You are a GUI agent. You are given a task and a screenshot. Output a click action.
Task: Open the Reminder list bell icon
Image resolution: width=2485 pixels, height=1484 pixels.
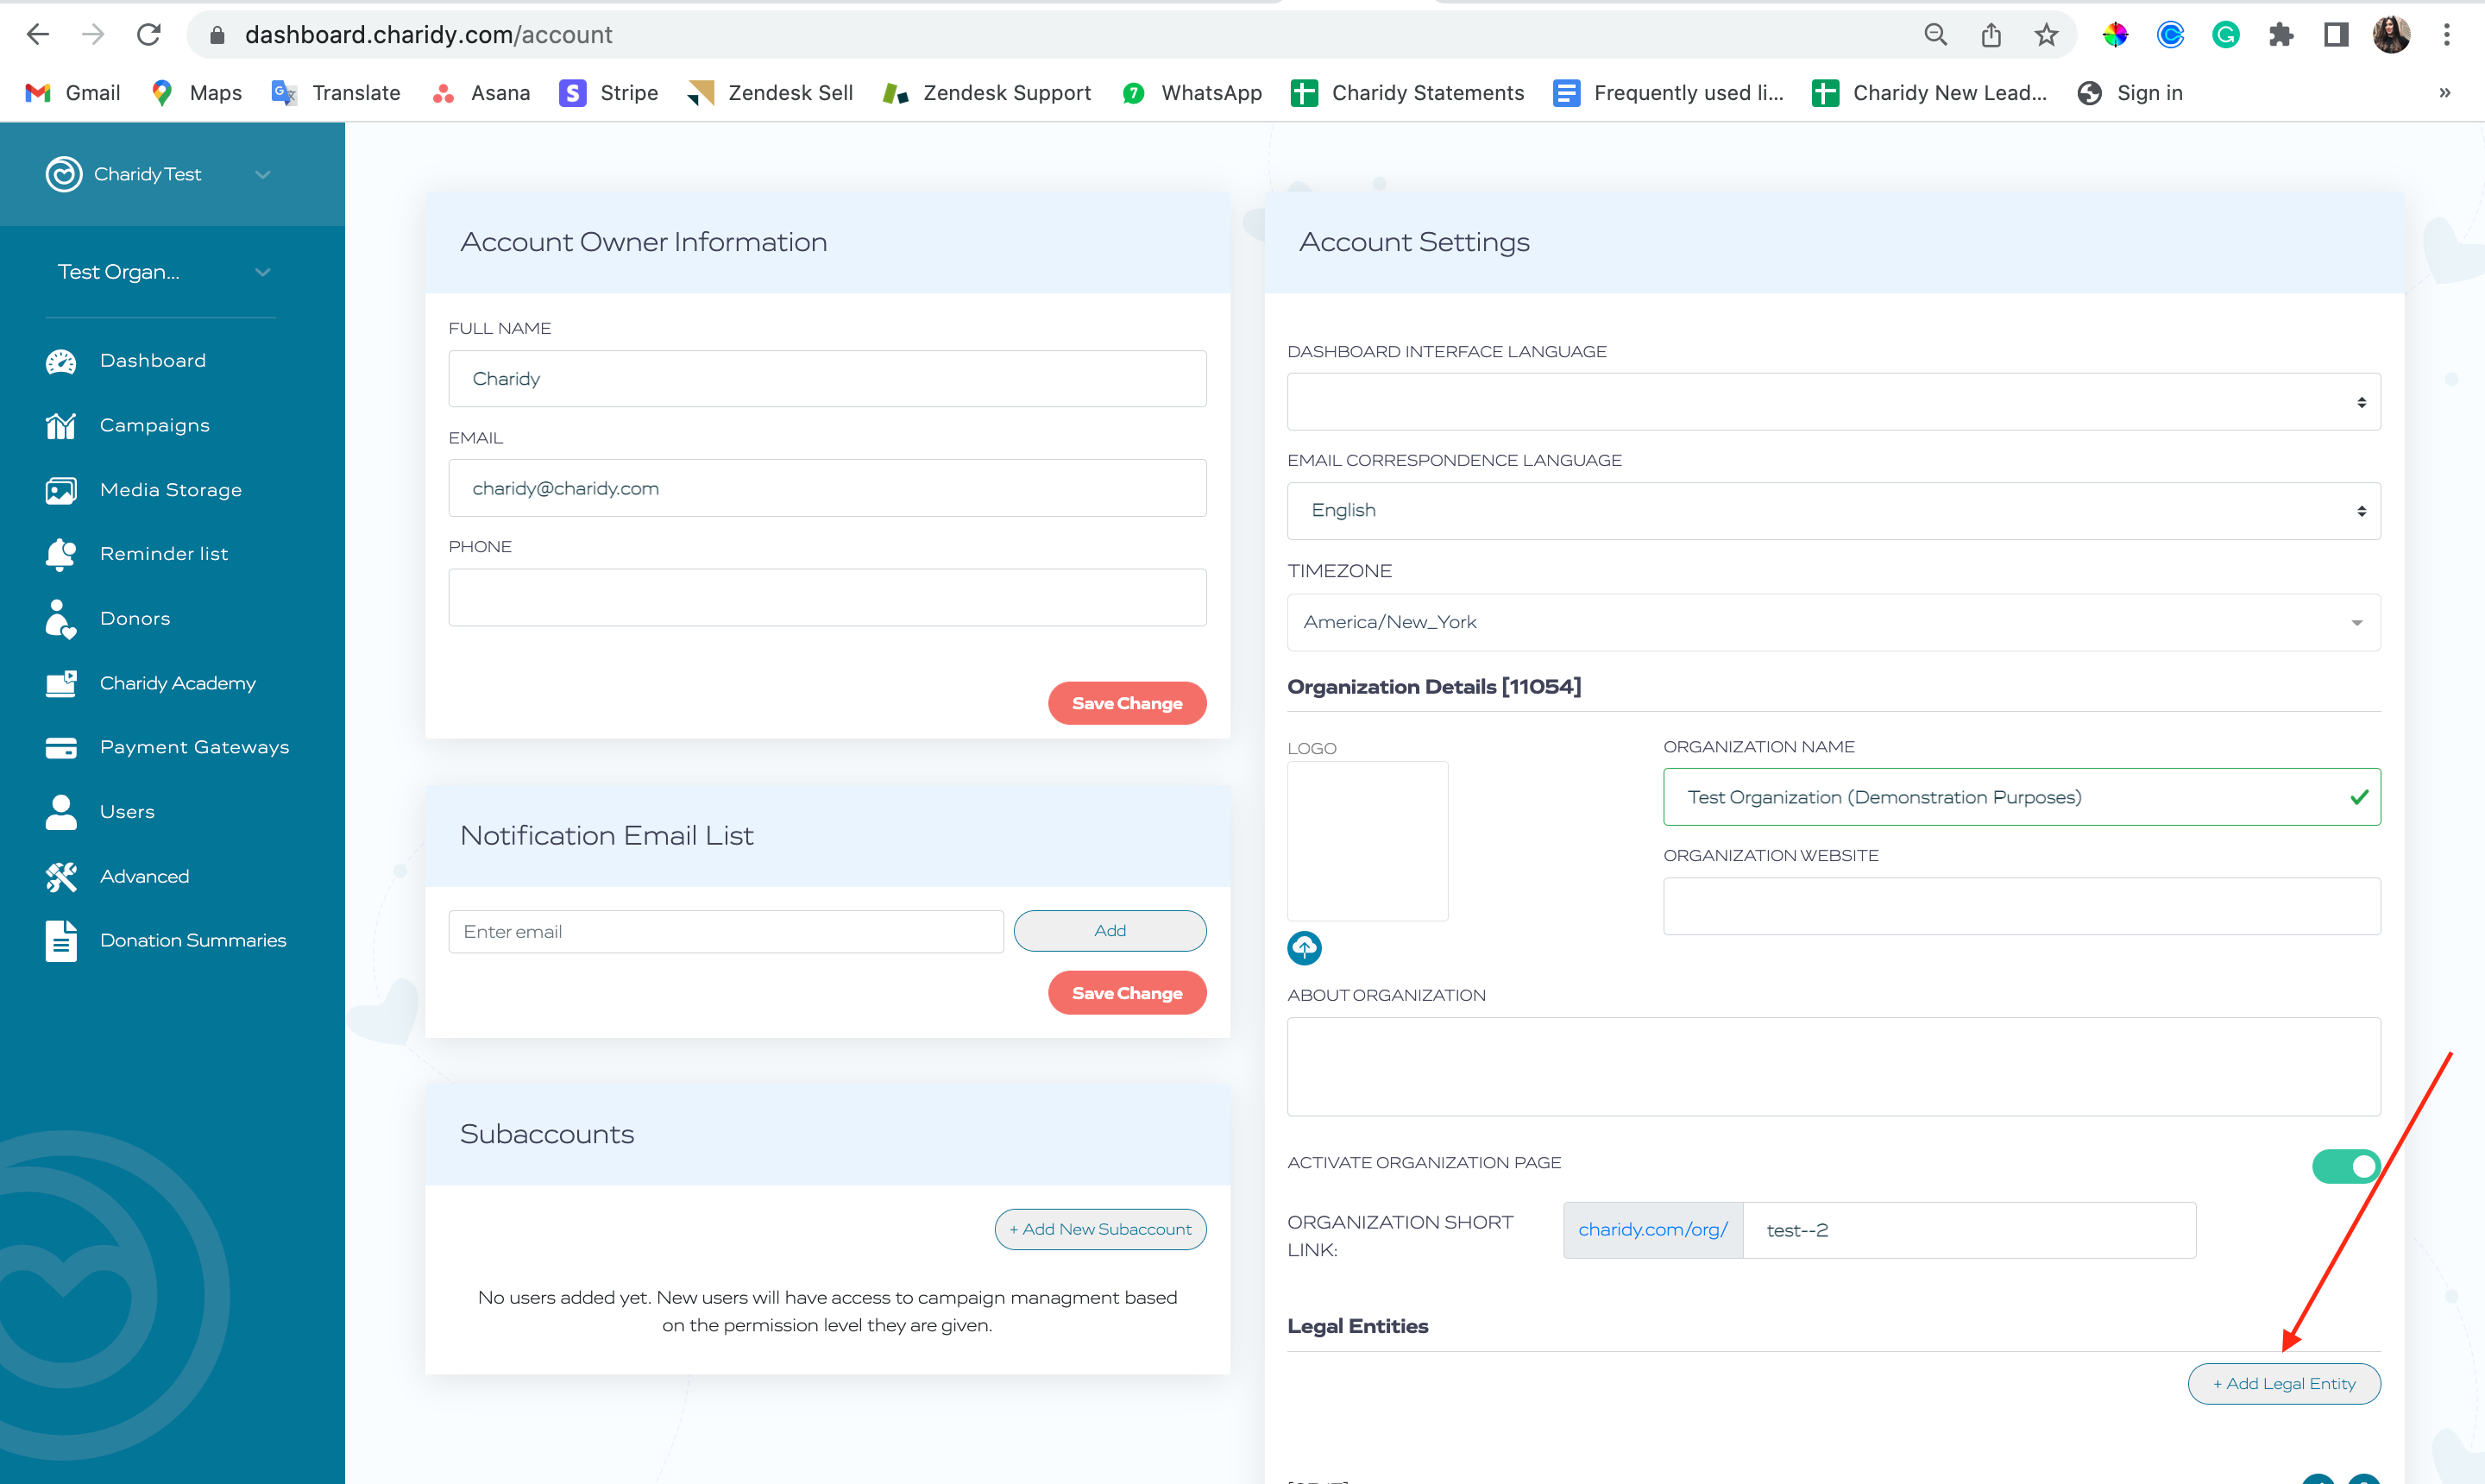61,554
